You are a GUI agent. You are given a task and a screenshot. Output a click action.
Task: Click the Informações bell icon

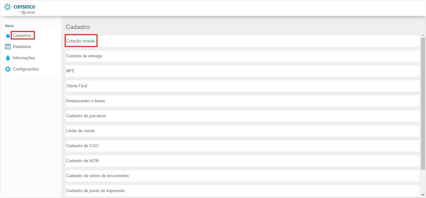(x=8, y=58)
